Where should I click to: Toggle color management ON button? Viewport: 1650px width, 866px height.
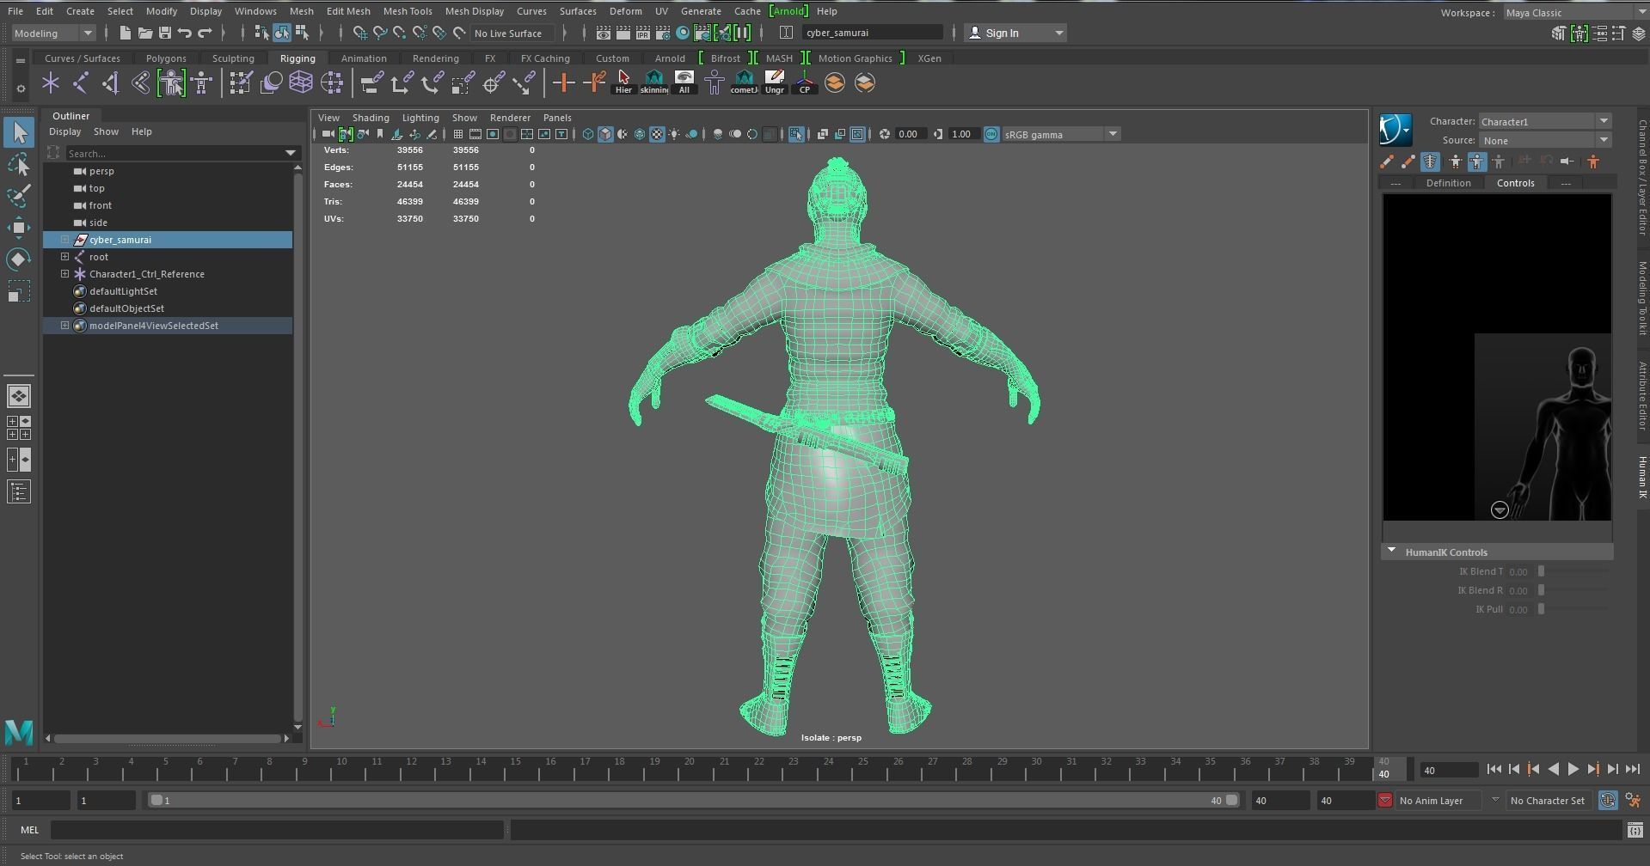coord(991,134)
